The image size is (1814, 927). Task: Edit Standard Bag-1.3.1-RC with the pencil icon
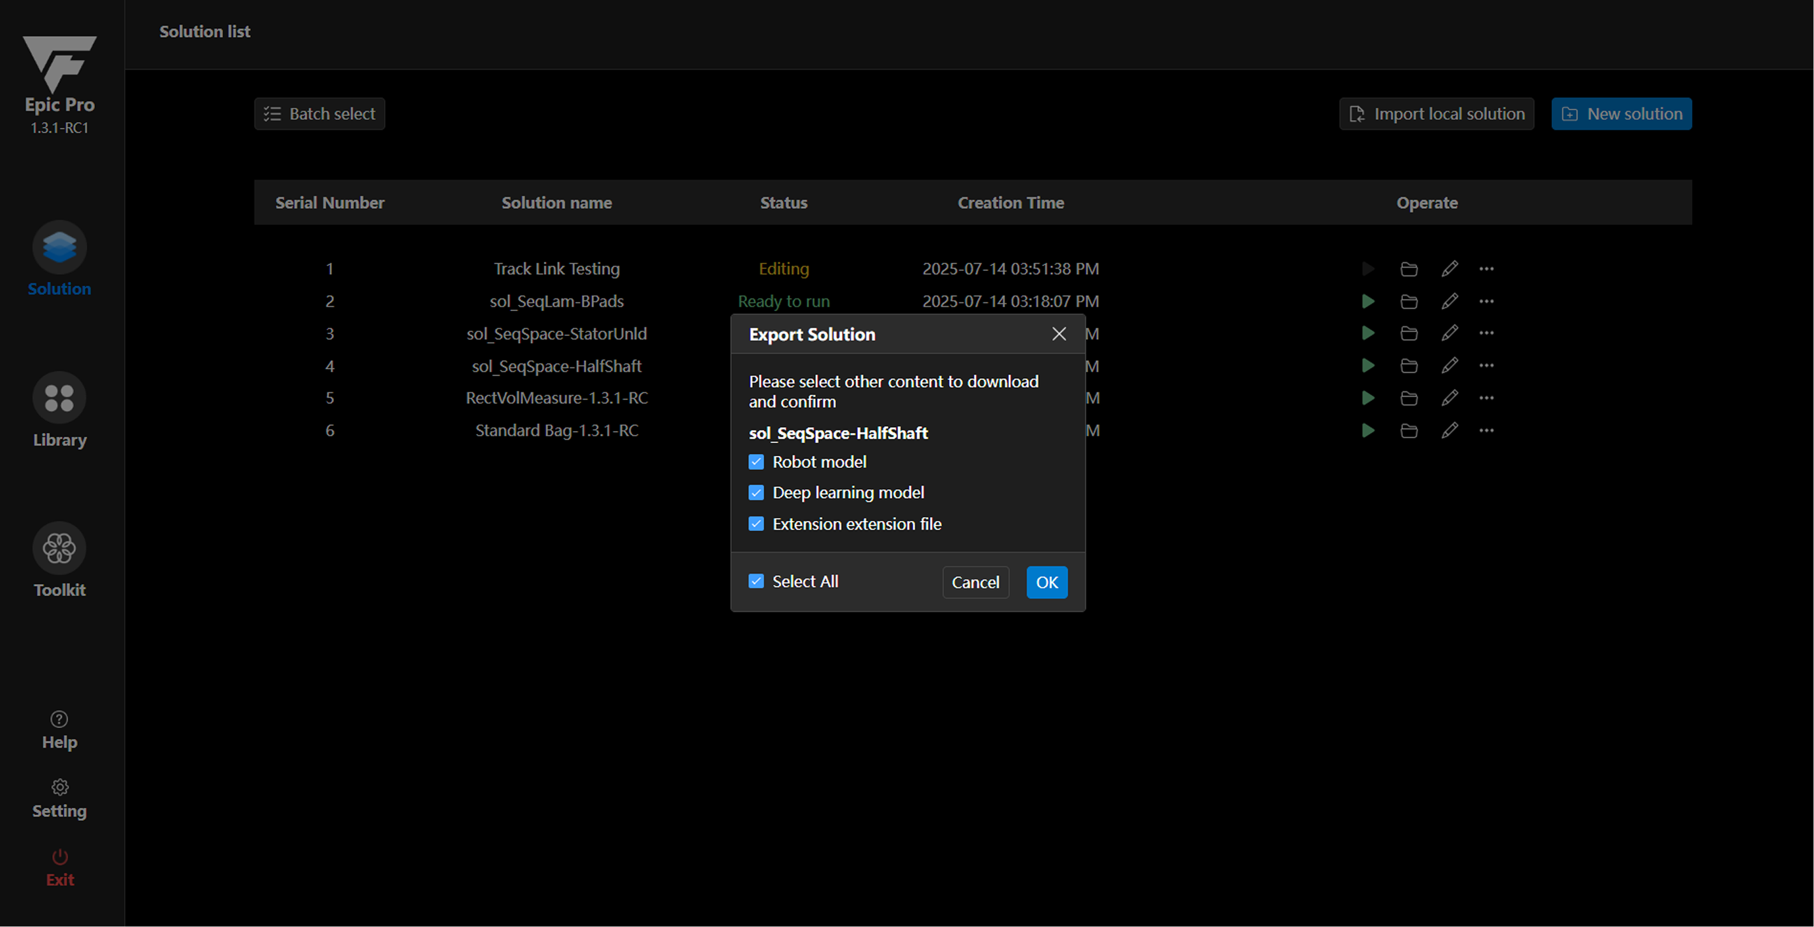1449,430
